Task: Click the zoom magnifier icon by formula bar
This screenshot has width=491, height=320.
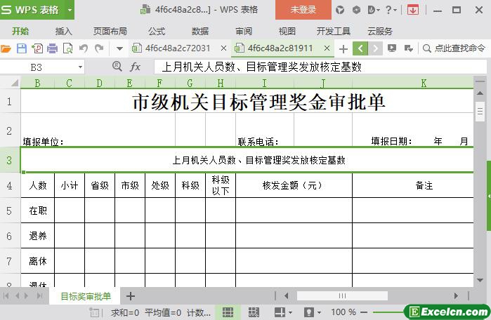Action: pyautogui.click(x=117, y=66)
